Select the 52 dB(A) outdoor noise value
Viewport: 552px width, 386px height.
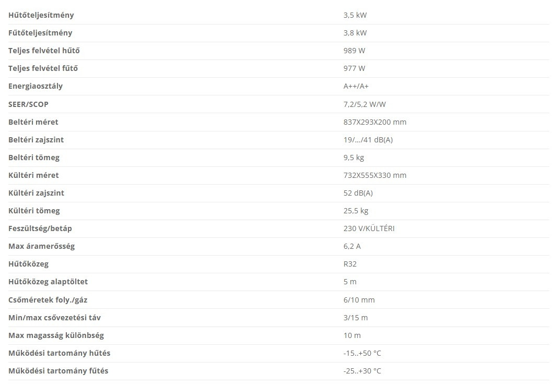358,193
